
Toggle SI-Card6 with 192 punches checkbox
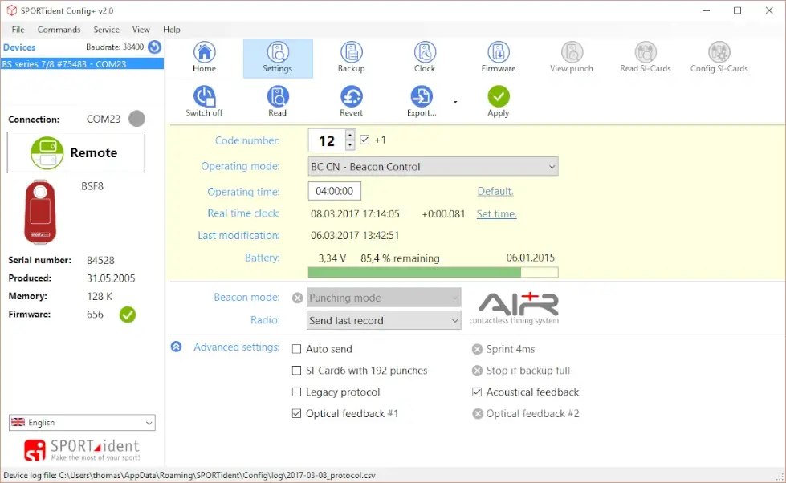pyautogui.click(x=297, y=371)
